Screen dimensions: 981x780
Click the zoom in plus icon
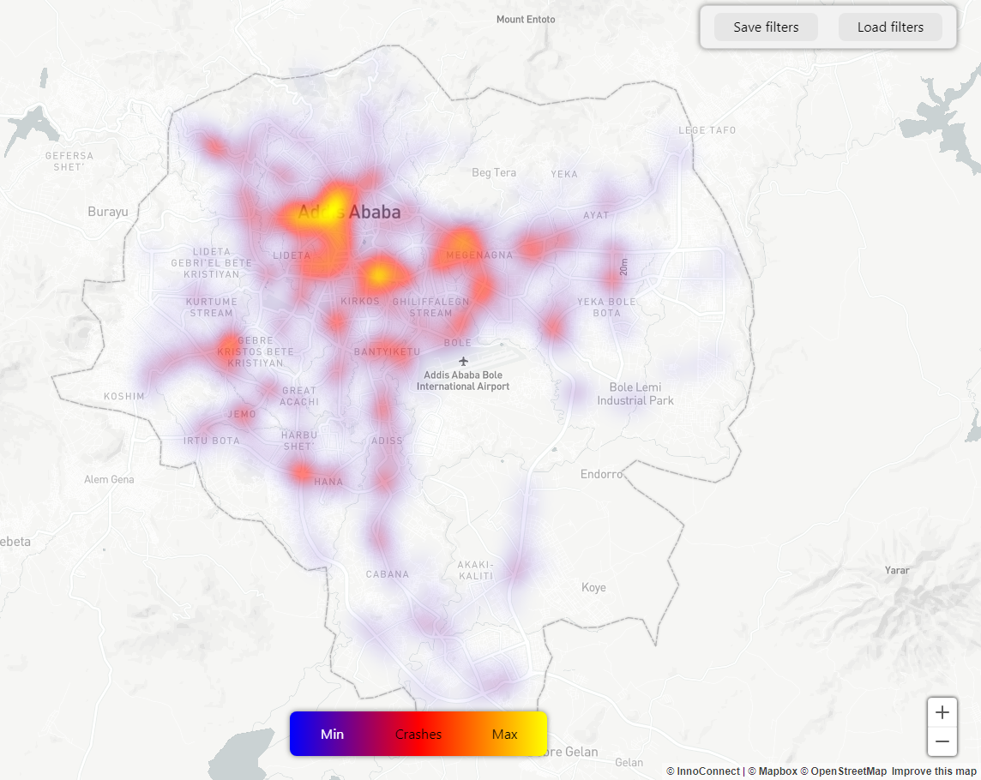pyautogui.click(x=942, y=712)
